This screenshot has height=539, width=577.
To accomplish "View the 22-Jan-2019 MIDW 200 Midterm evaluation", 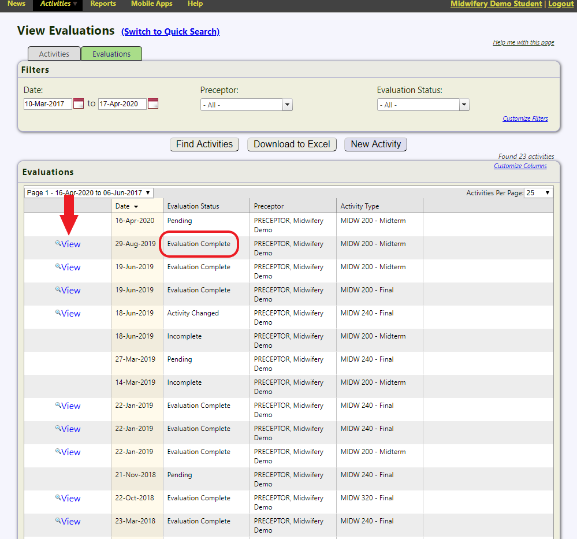I will (x=68, y=452).
